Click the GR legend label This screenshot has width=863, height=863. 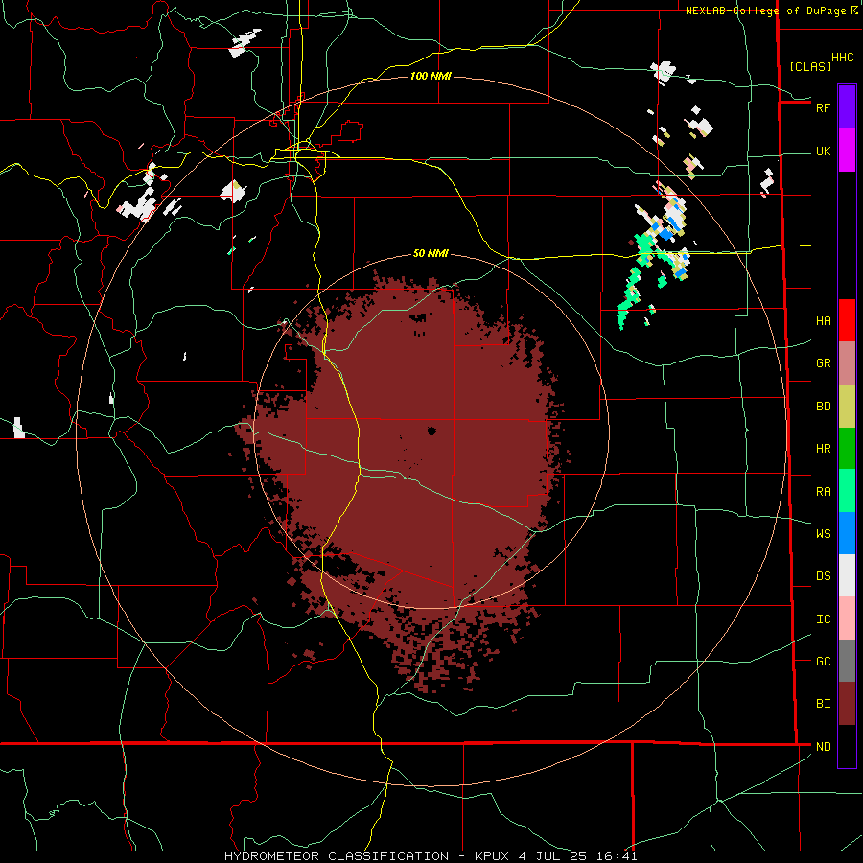click(x=823, y=363)
